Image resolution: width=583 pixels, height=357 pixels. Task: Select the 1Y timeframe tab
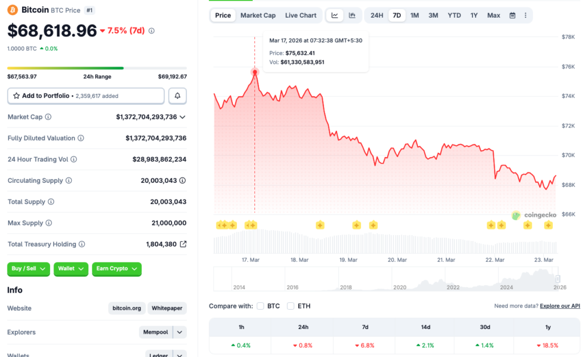pos(474,15)
